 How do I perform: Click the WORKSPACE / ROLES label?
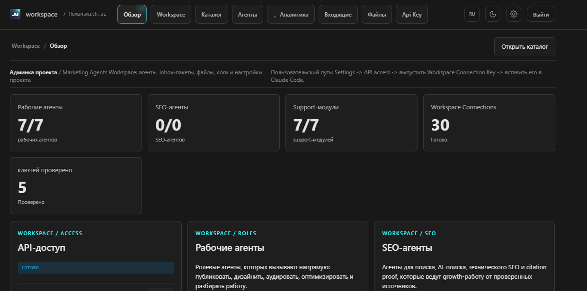pos(226,233)
